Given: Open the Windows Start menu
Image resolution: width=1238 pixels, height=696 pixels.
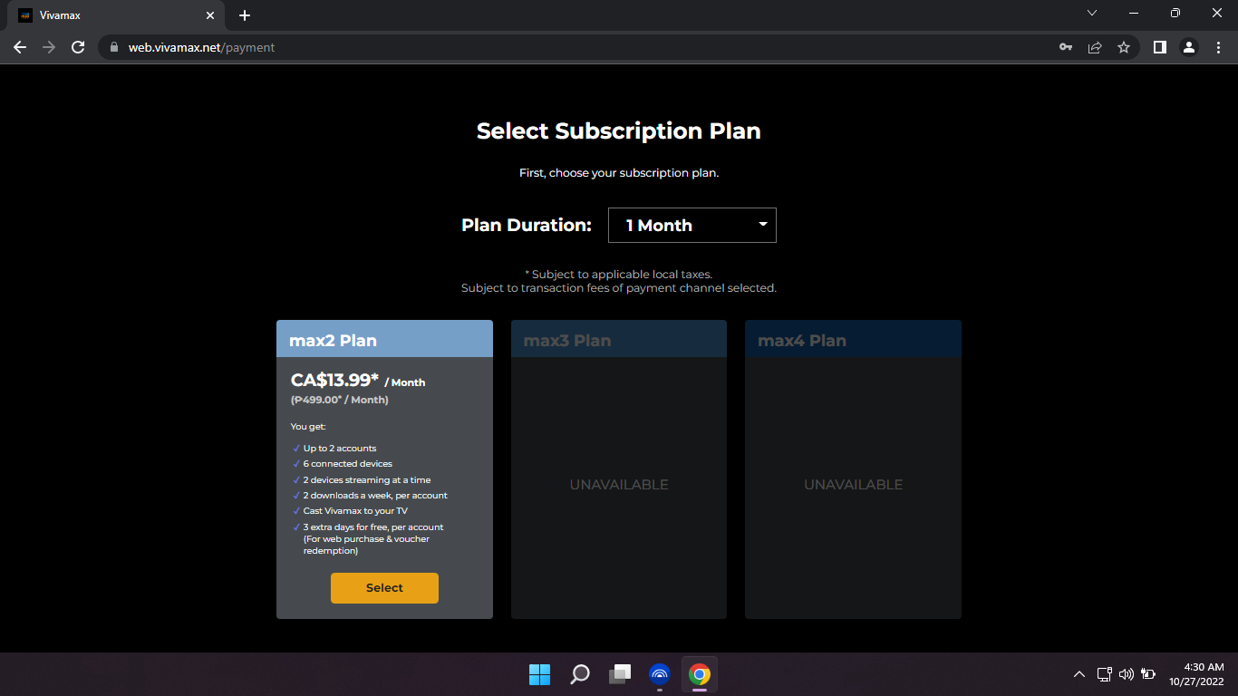Looking at the screenshot, I should [539, 674].
